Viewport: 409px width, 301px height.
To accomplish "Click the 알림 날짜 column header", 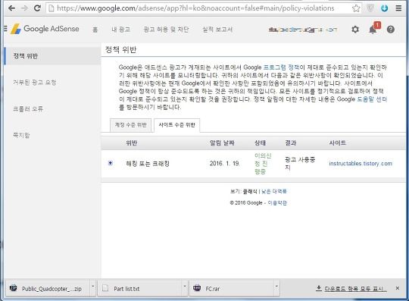I will [222, 143].
